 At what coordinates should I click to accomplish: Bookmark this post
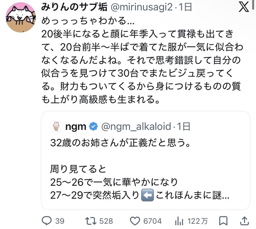click(223, 221)
